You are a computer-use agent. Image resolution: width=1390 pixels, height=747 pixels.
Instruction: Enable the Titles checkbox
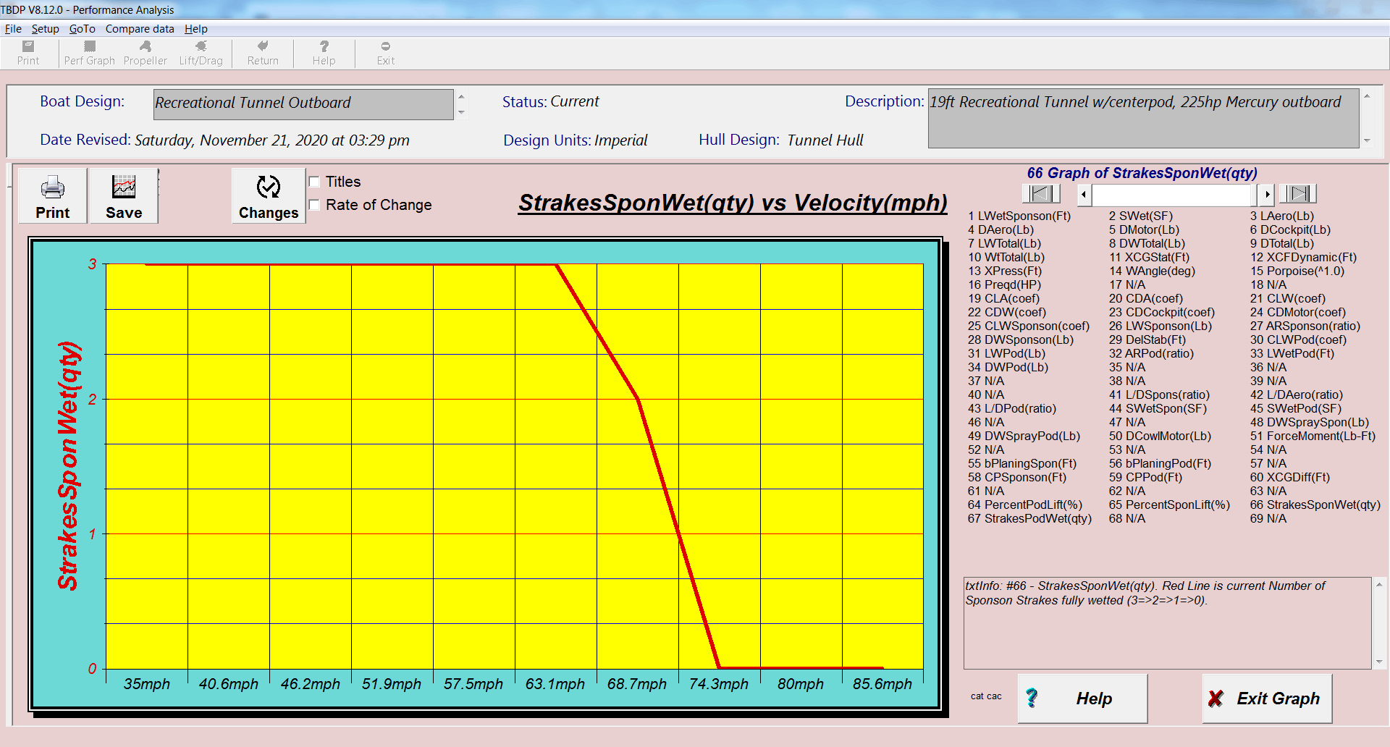[315, 182]
